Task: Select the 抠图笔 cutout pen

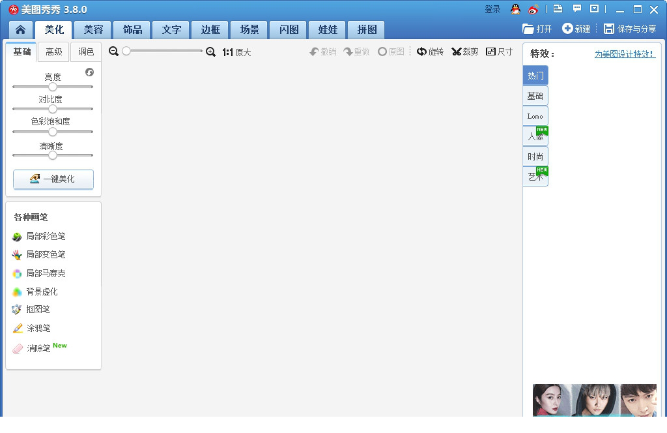Action: click(x=31, y=310)
